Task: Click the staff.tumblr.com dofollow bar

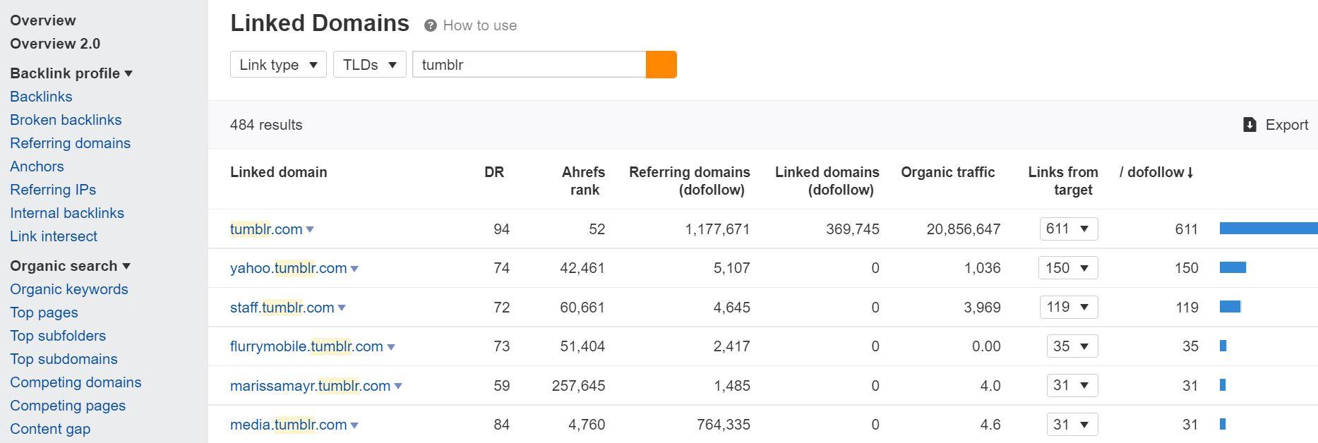Action: 1230,307
